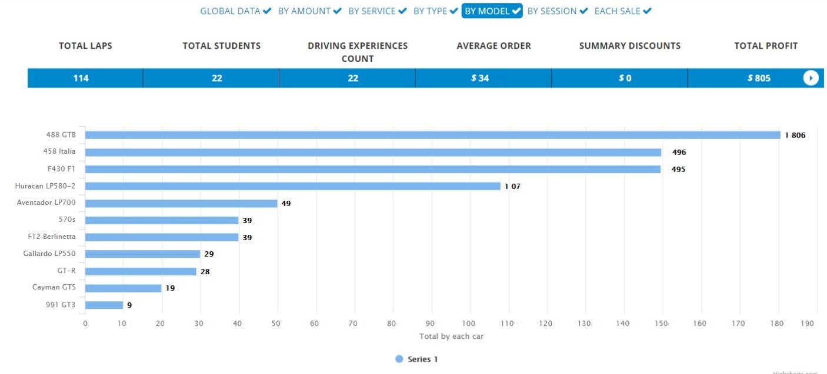Select the F430 F1 bar
The image size is (827, 374).
[x=373, y=169]
